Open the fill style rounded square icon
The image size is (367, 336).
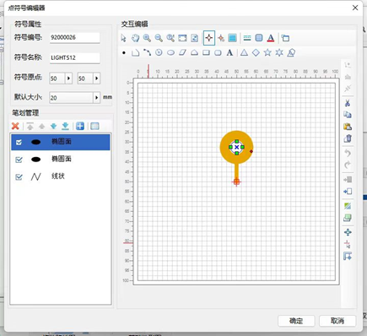(259, 38)
